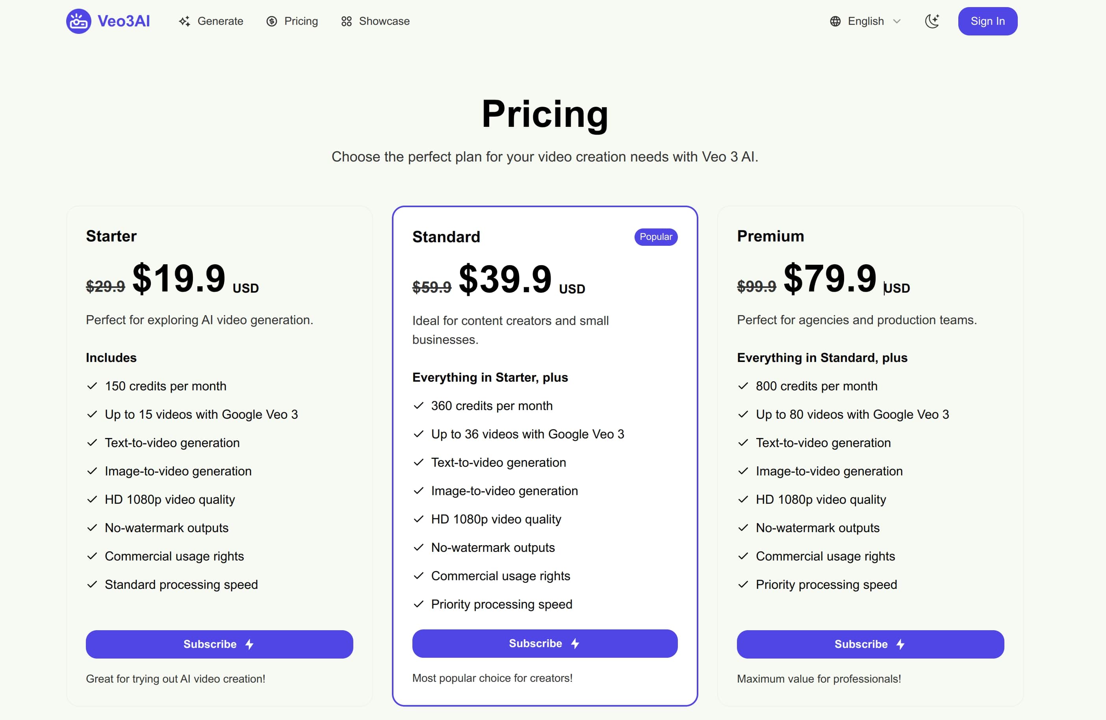Screen dimensions: 1106x720
Task: Click the grid icon next to Showcase
Action: pos(346,21)
